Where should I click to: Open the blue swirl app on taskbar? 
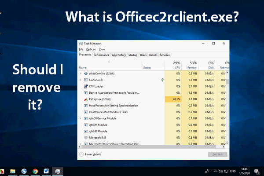[24, 171]
